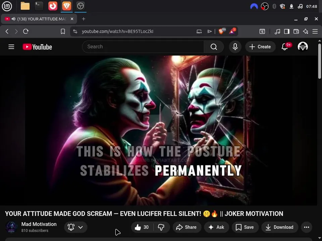Open the Files folder from the panel

tap(25, 6)
